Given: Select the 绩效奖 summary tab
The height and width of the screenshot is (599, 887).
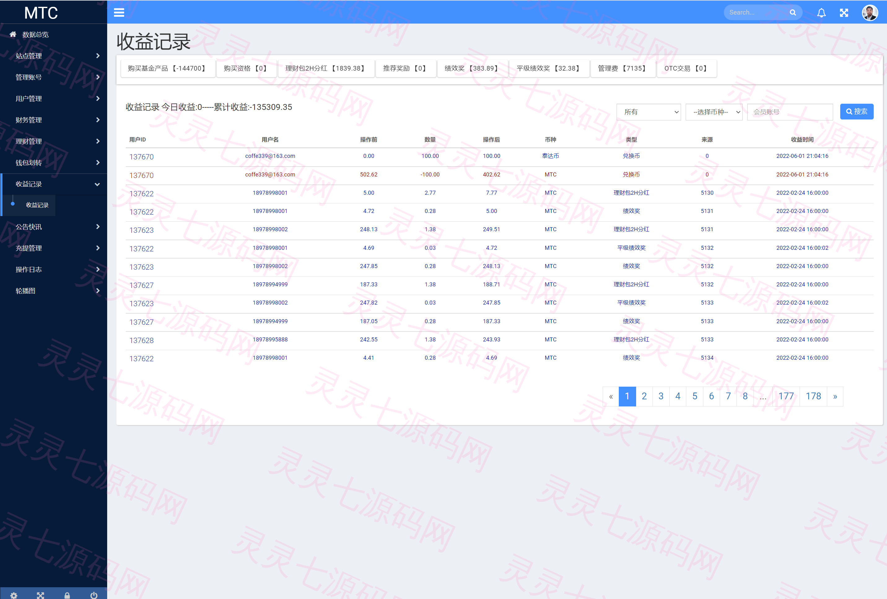Looking at the screenshot, I should (473, 68).
